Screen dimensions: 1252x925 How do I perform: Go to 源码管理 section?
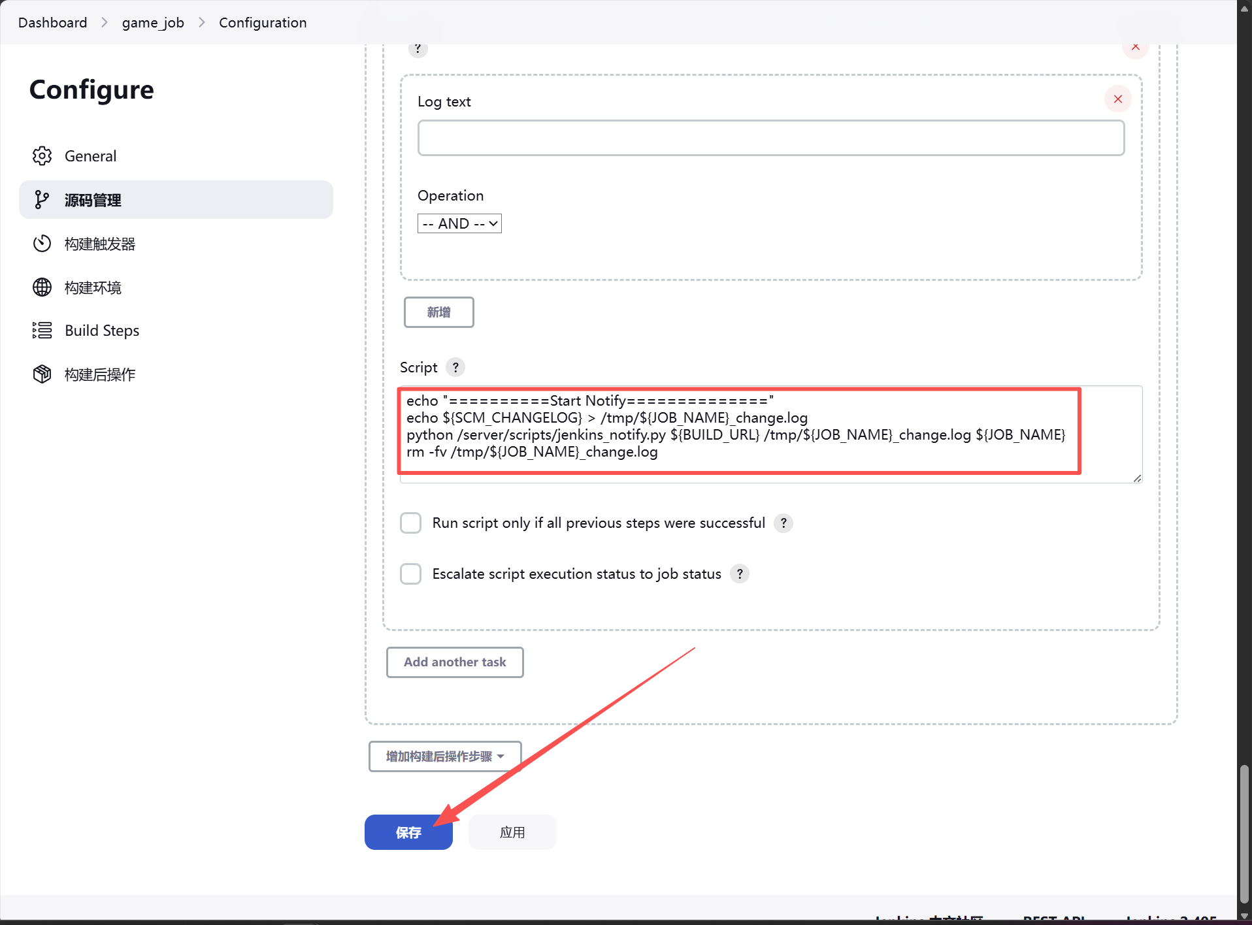pyautogui.click(x=176, y=200)
